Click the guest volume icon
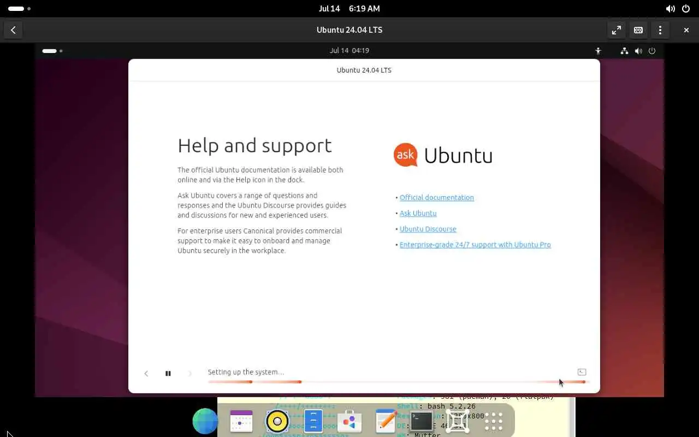 click(x=638, y=51)
